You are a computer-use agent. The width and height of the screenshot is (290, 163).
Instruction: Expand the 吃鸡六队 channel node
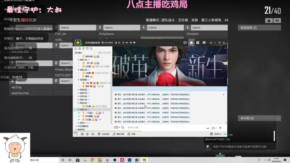(78, 93)
